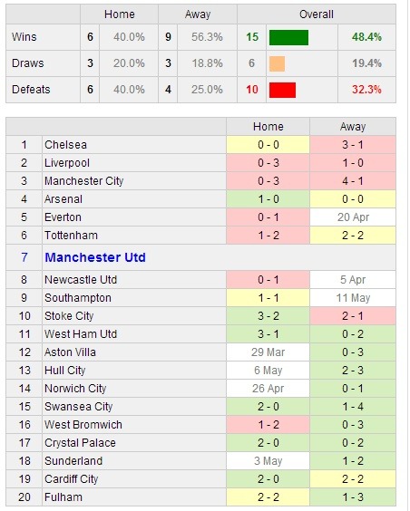Click the red overall defeats bar
410x511 pixels.
pos(282,90)
